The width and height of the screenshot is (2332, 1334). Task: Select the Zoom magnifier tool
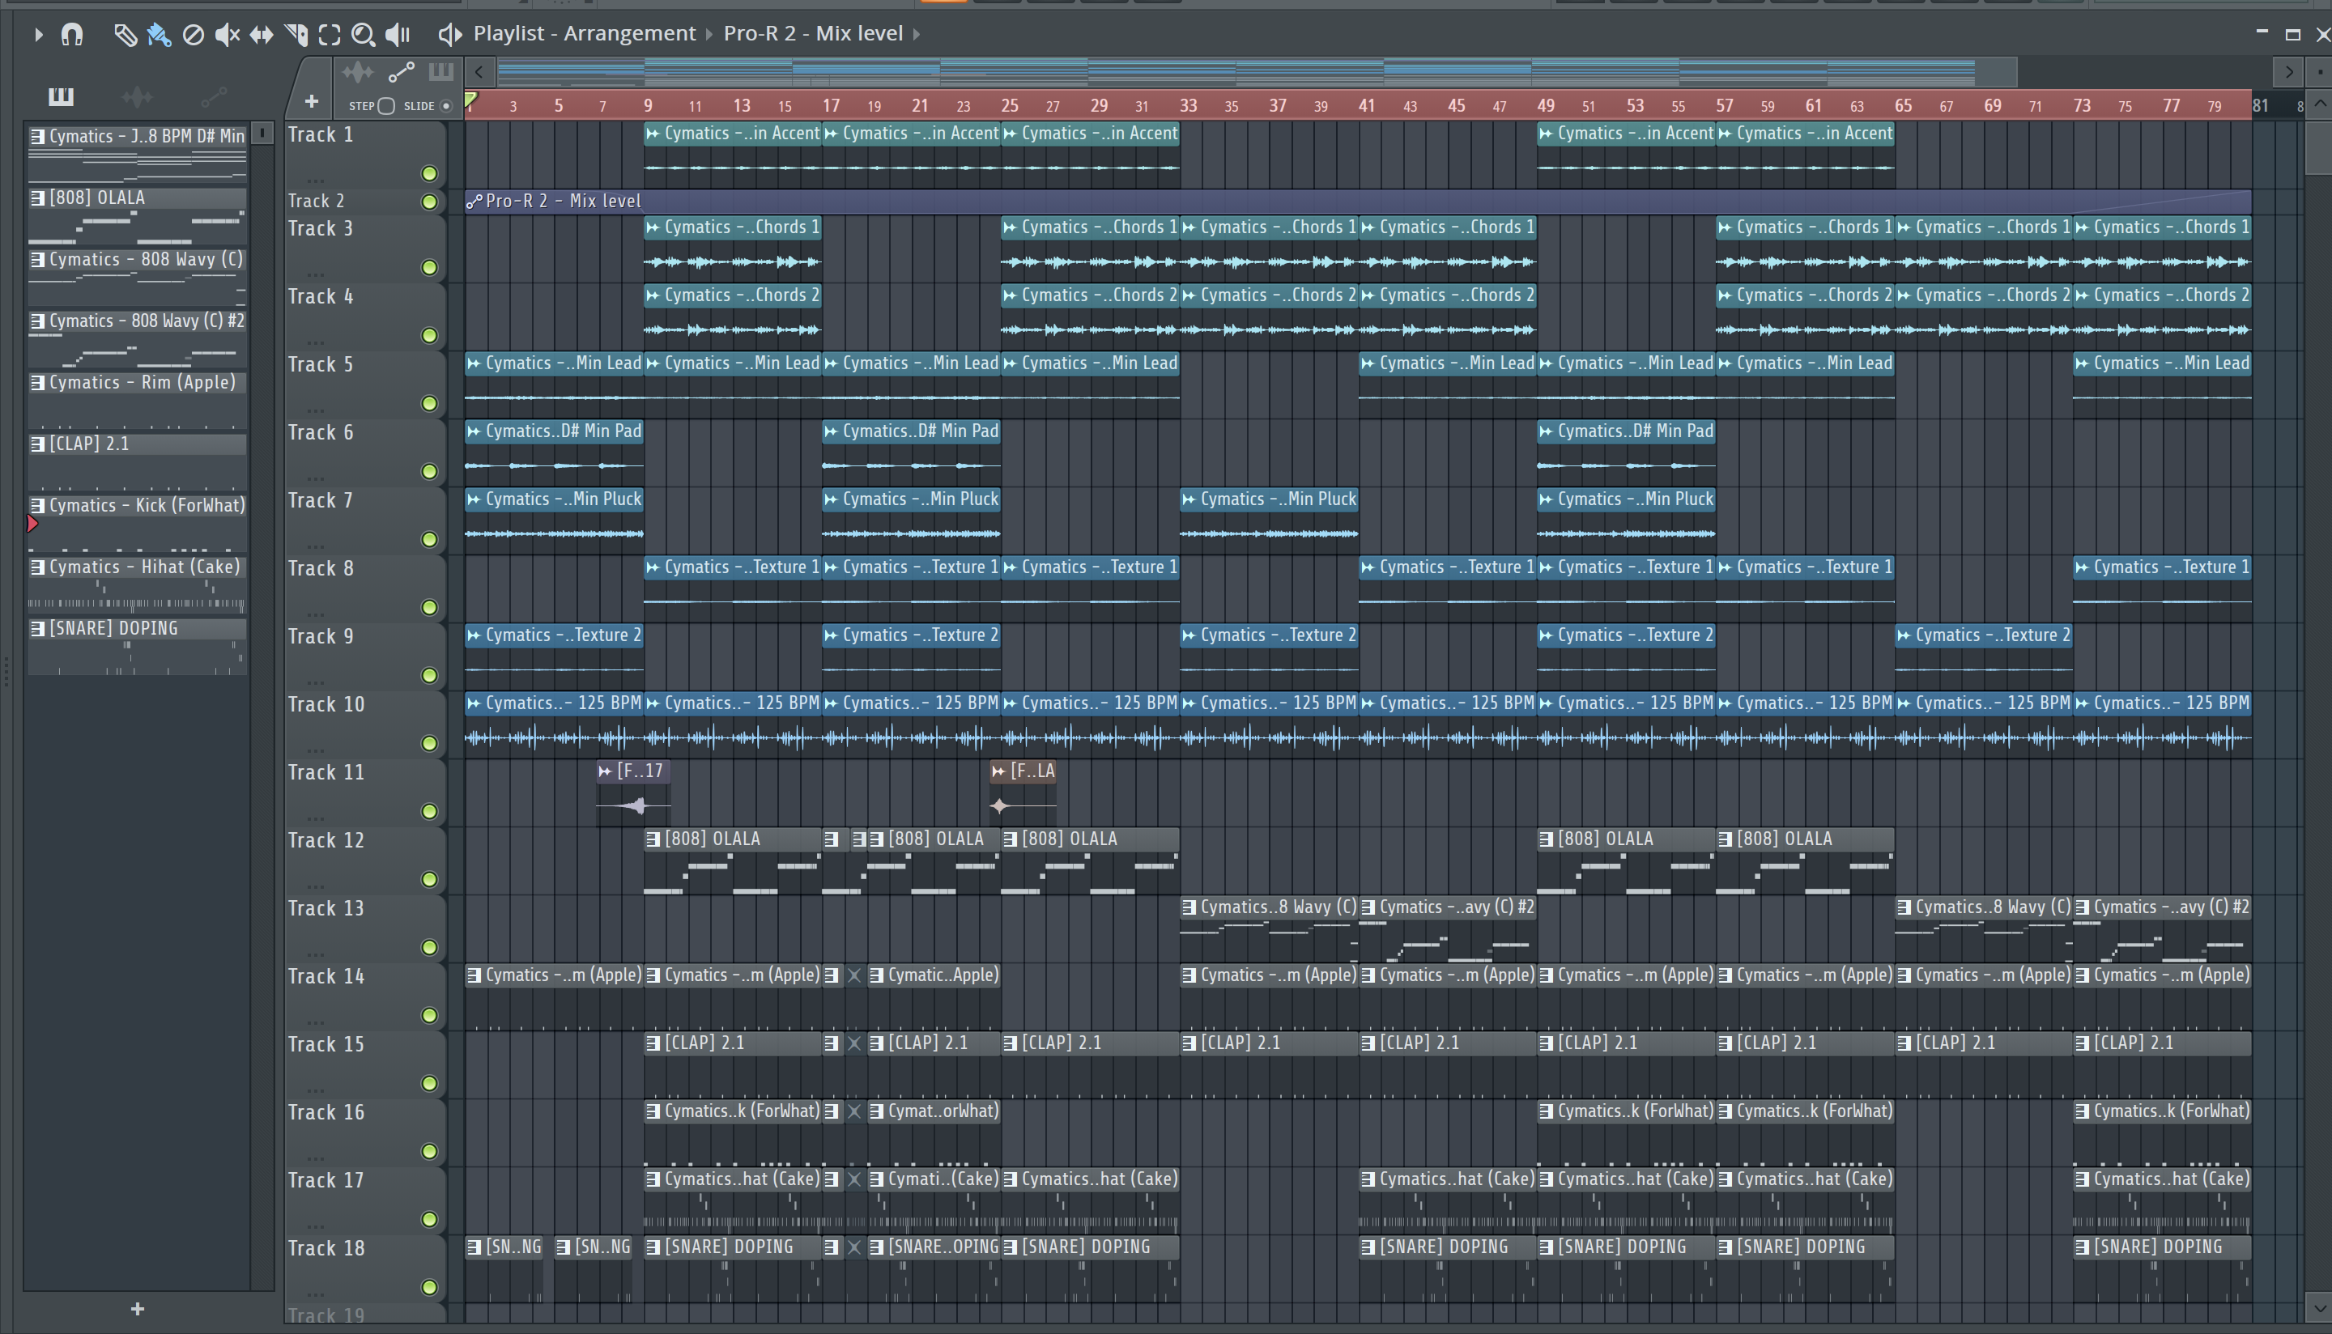point(363,35)
